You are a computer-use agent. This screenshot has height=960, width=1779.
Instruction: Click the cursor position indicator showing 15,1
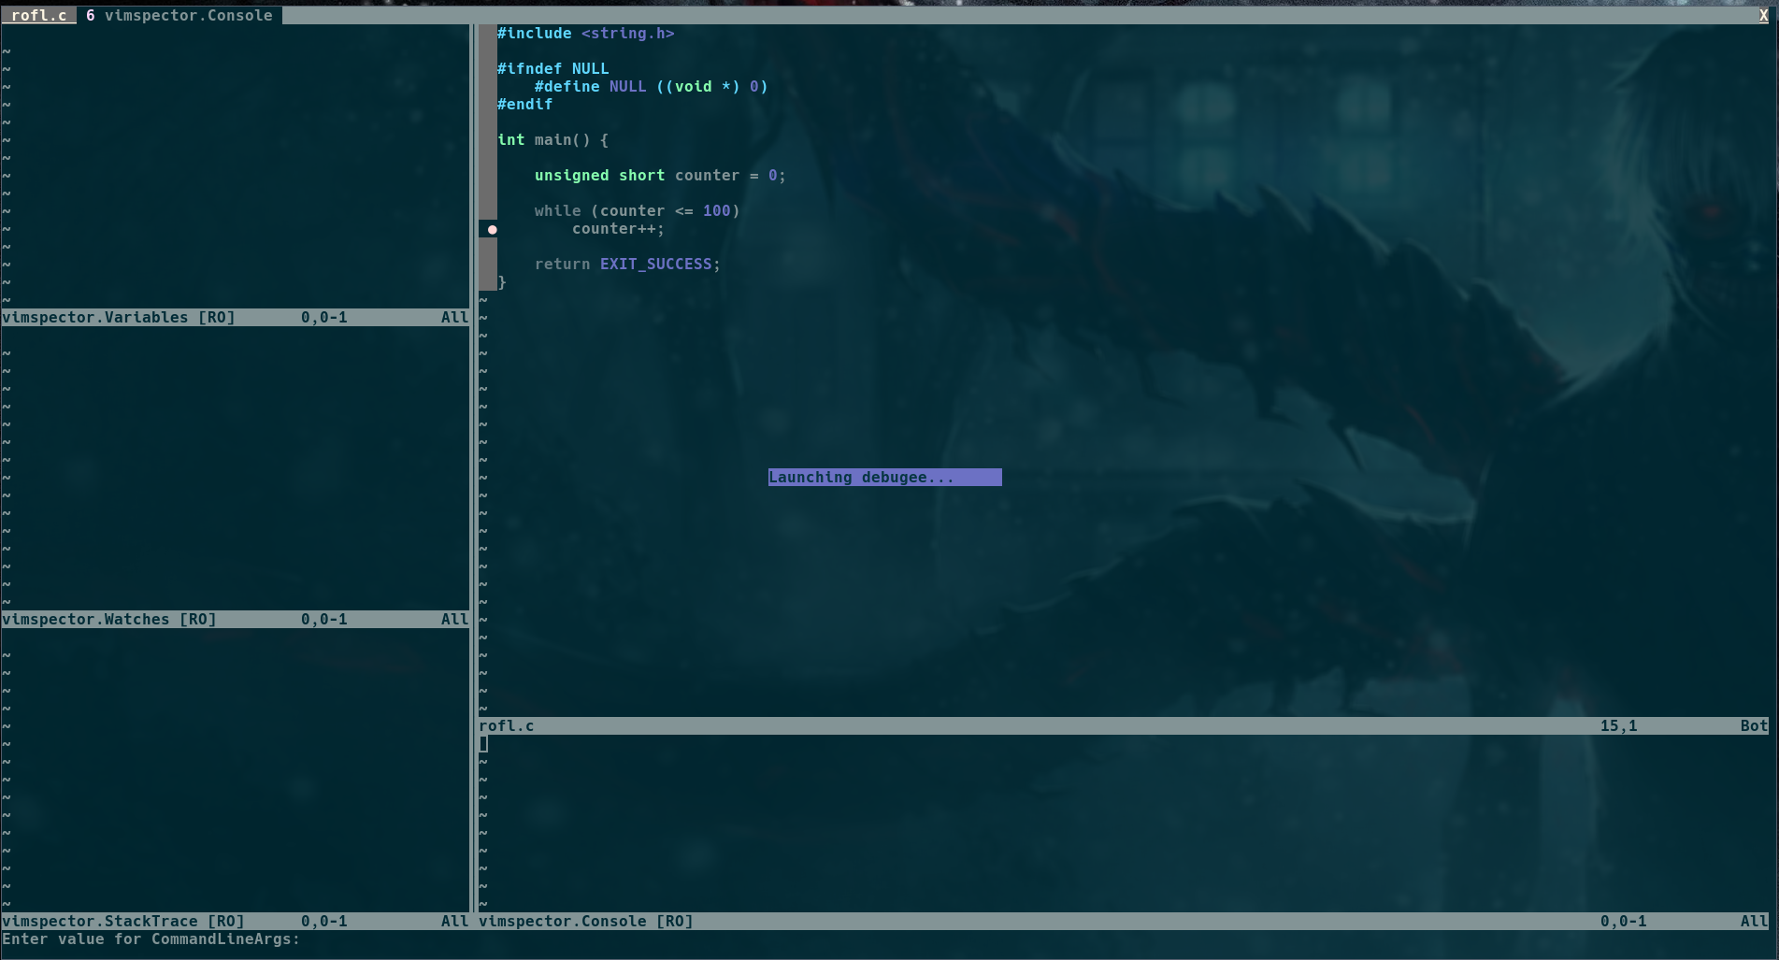pyautogui.click(x=1619, y=724)
